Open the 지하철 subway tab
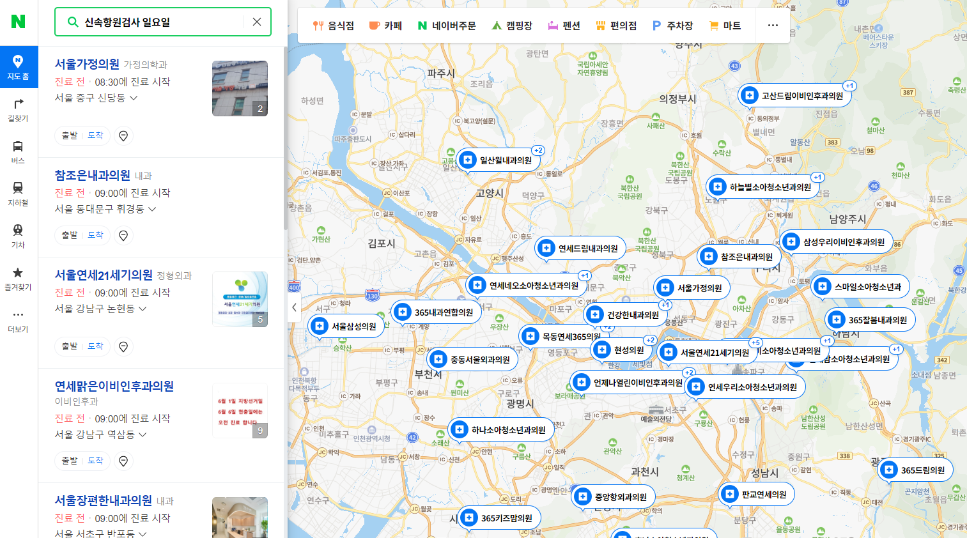This screenshot has height=538, width=967. [x=19, y=194]
